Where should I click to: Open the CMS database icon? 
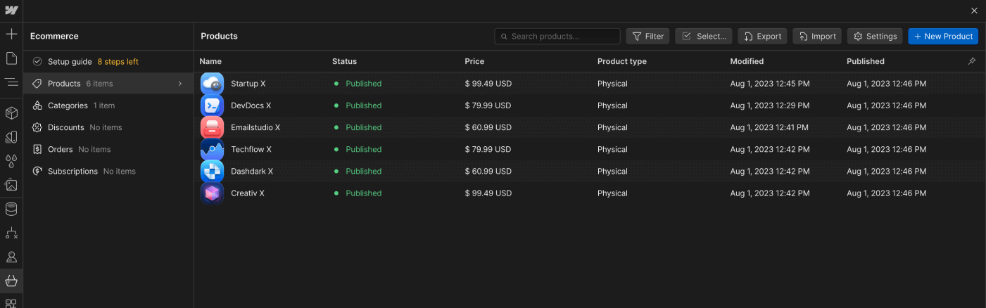pos(11,209)
